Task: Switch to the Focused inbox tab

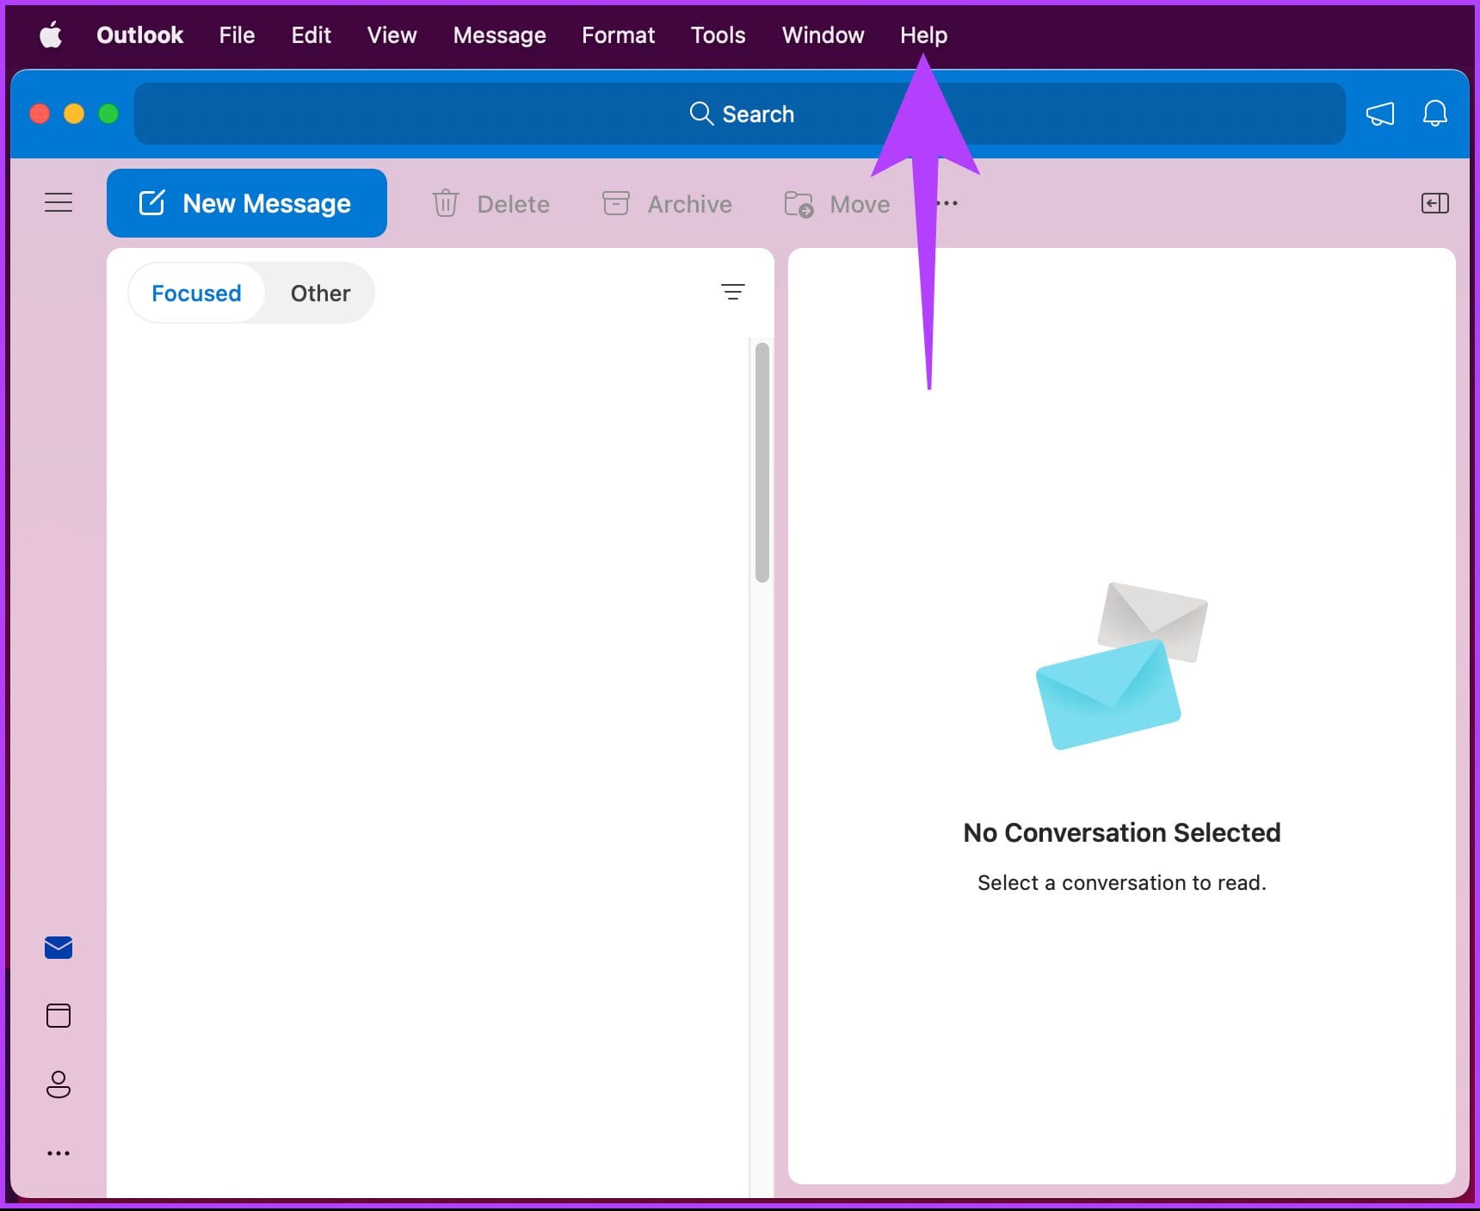Action: tap(196, 293)
